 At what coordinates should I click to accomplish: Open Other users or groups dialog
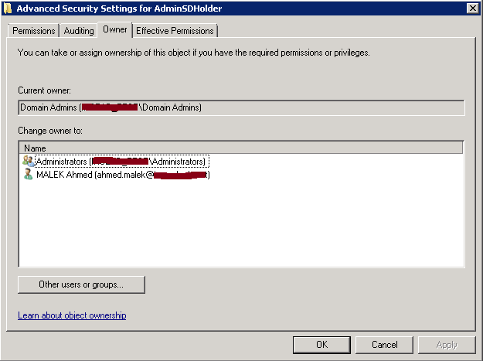tap(81, 284)
